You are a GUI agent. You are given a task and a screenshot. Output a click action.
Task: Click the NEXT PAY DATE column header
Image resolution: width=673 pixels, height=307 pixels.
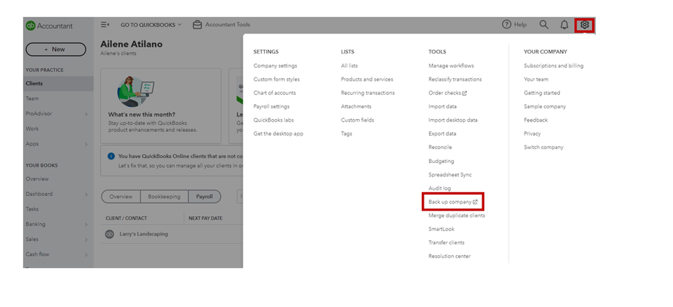coord(205,218)
